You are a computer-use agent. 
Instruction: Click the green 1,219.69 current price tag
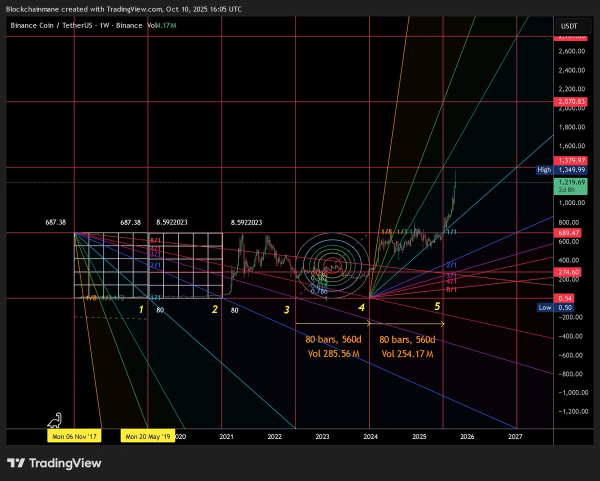point(570,186)
